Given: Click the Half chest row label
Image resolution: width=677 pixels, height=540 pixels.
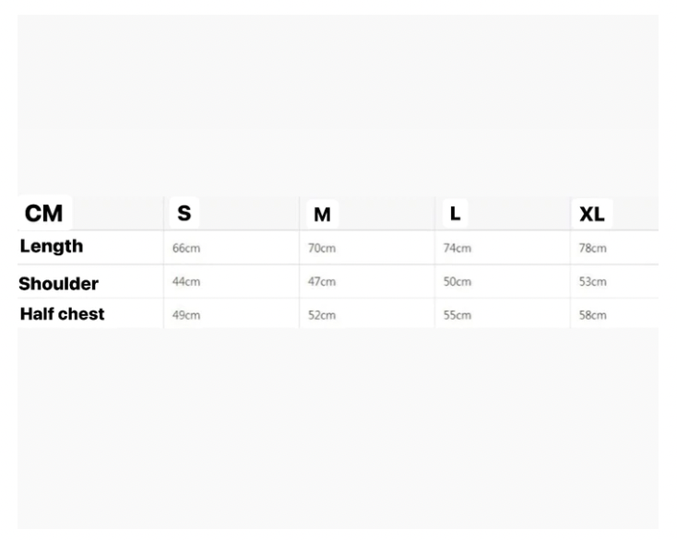Looking at the screenshot, I should pyautogui.click(x=62, y=313).
